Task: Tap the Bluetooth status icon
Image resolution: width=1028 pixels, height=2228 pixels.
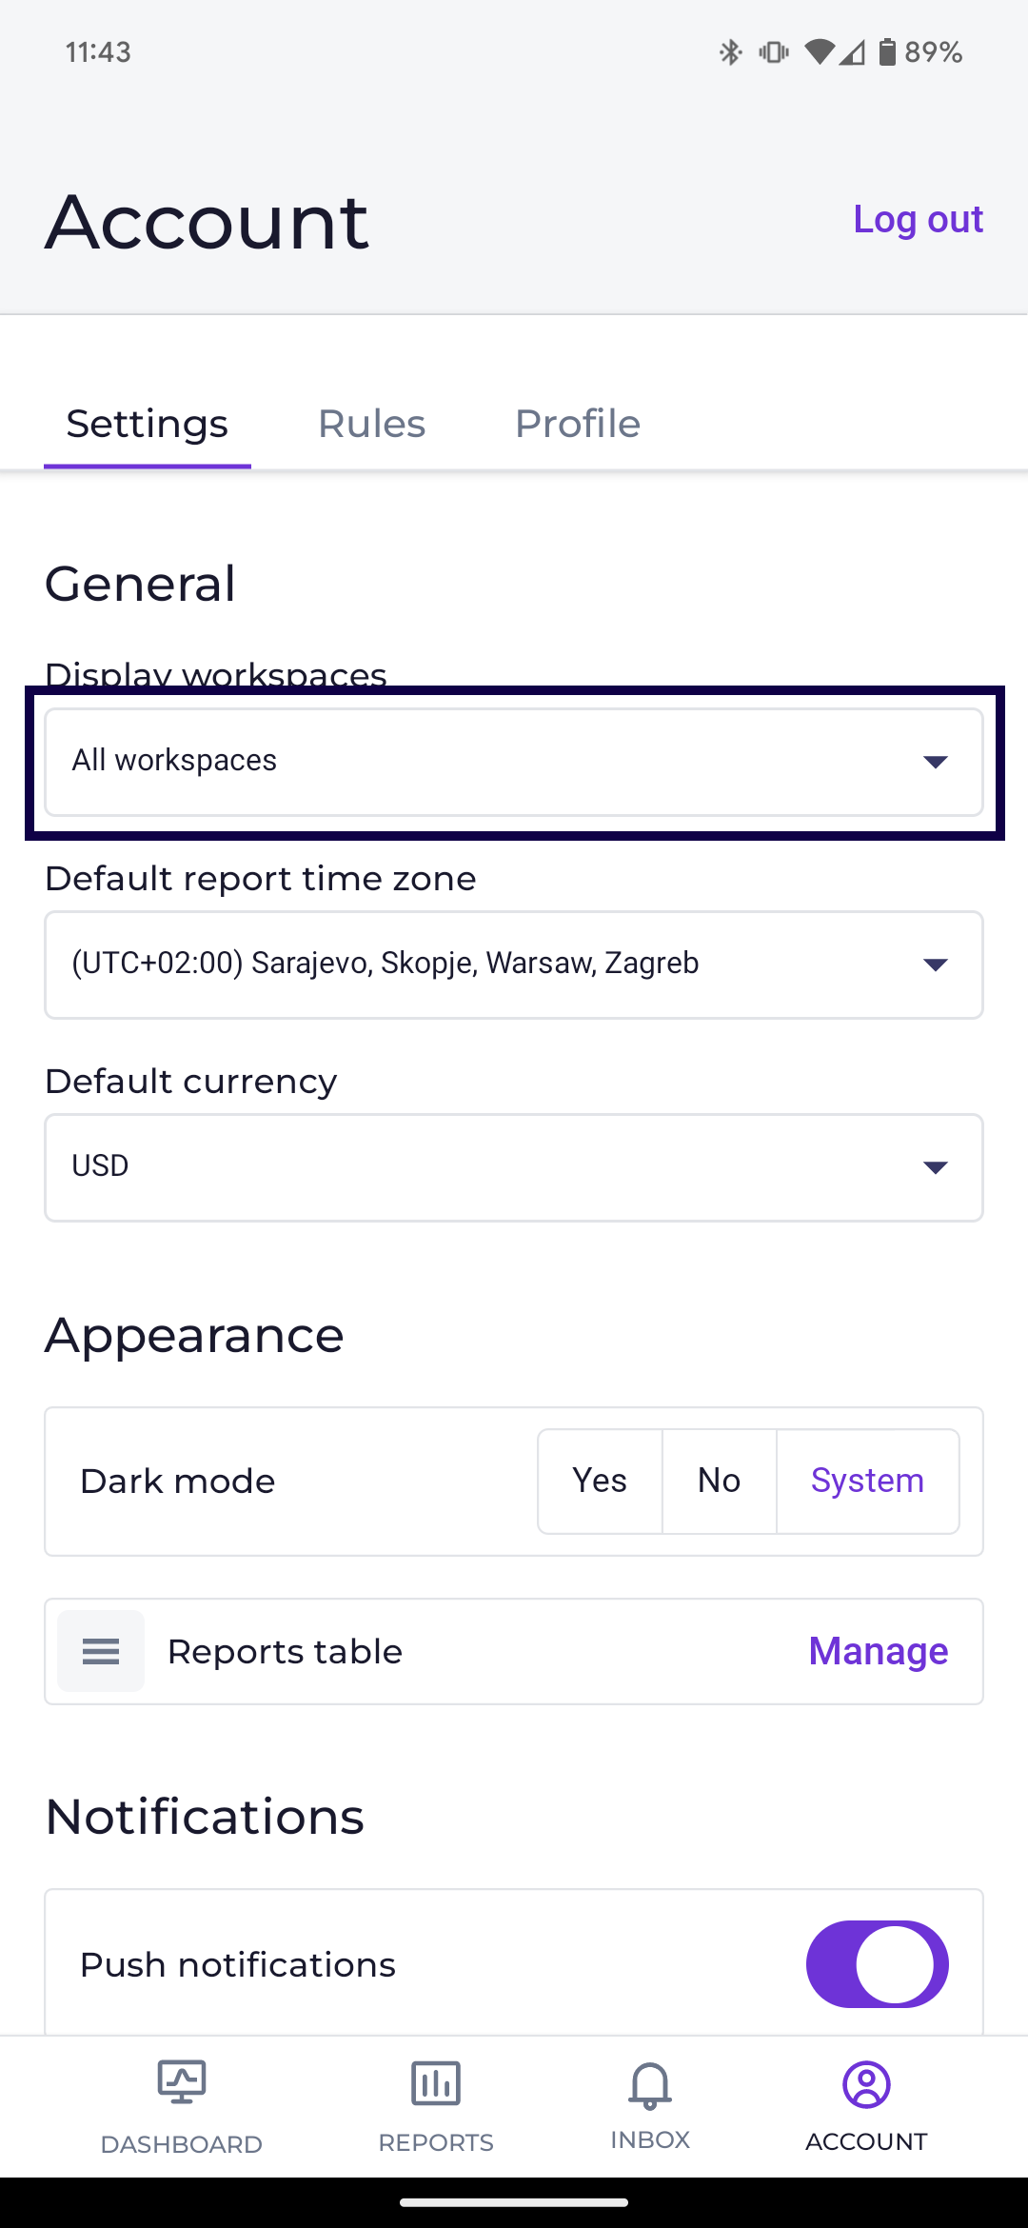Action: (x=730, y=52)
